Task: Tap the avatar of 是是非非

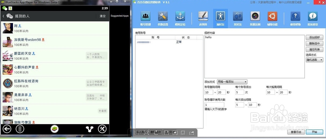Action: pos(8,97)
